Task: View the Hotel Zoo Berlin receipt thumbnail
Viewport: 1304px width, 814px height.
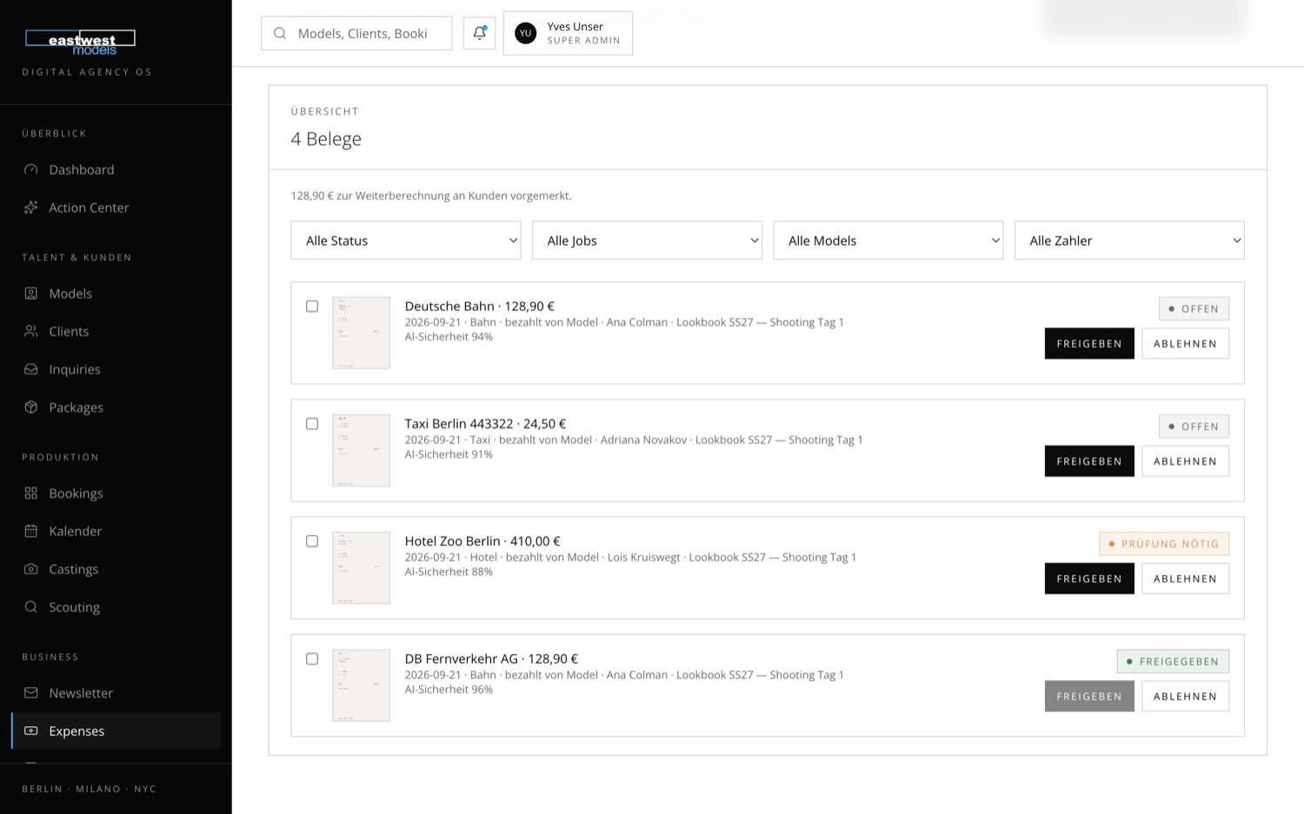Action: 361,567
